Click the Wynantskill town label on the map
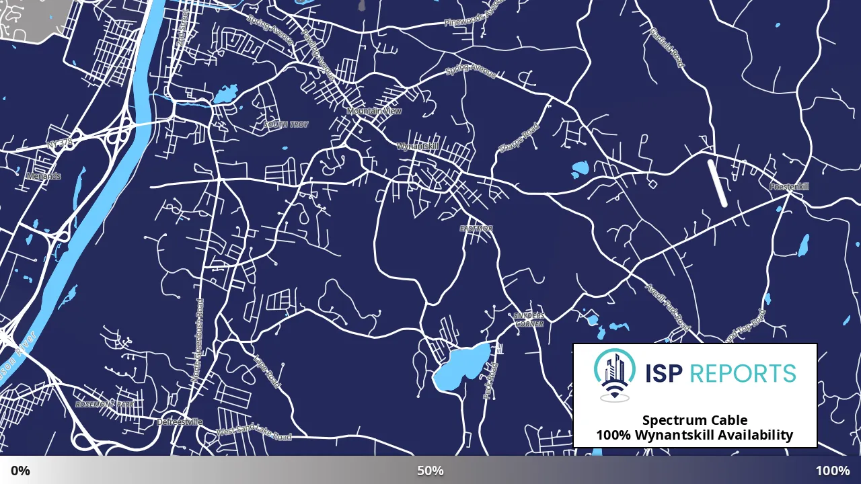This screenshot has width=861, height=484. 418,146
